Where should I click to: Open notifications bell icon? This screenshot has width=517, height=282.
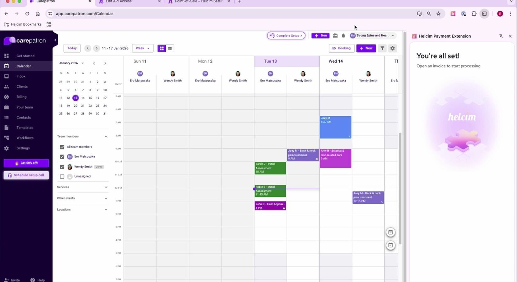tap(343, 36)
